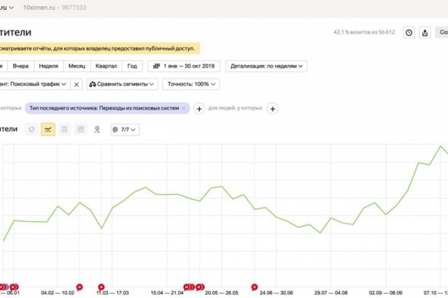The image size is (448, 298).
Task: Open the report history clock icon
Action: coord(409,33)
